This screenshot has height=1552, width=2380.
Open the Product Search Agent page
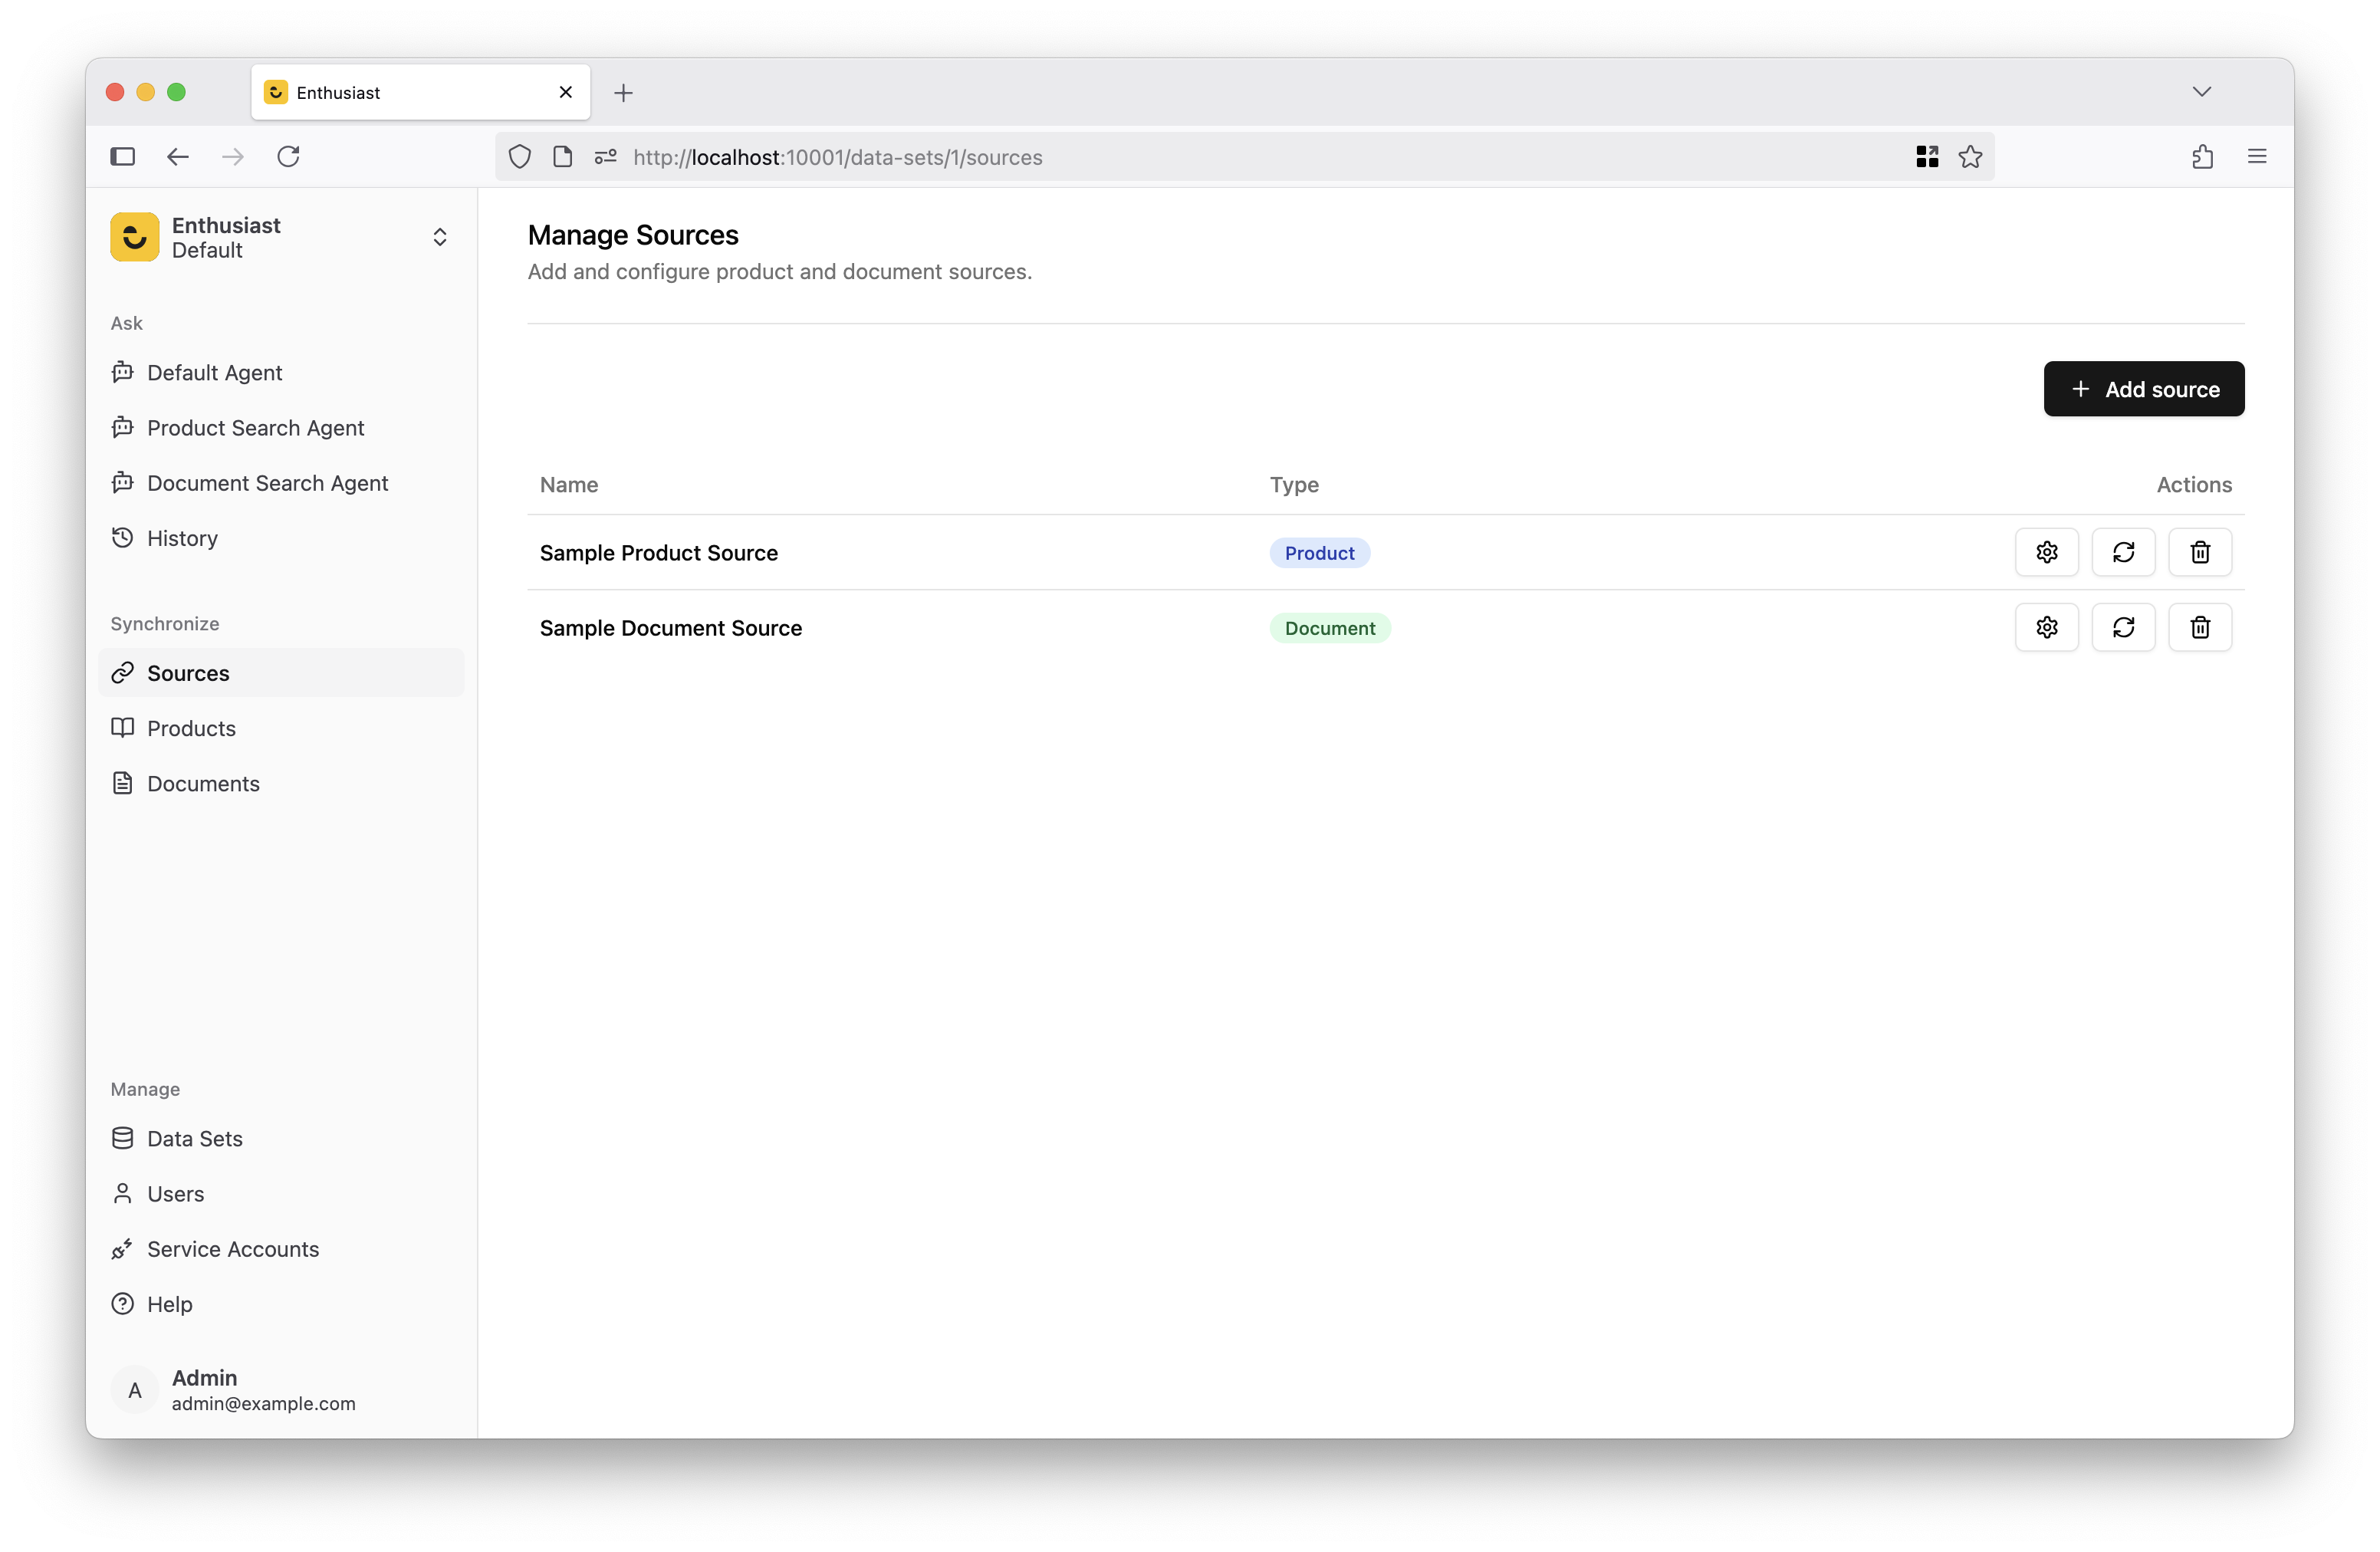(255, 428)
